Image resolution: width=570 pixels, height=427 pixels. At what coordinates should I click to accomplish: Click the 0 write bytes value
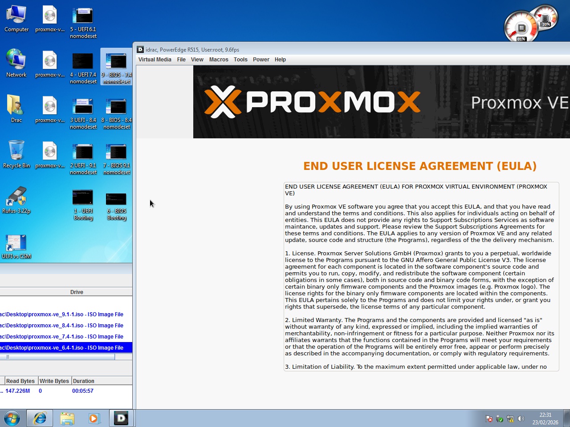40,391
